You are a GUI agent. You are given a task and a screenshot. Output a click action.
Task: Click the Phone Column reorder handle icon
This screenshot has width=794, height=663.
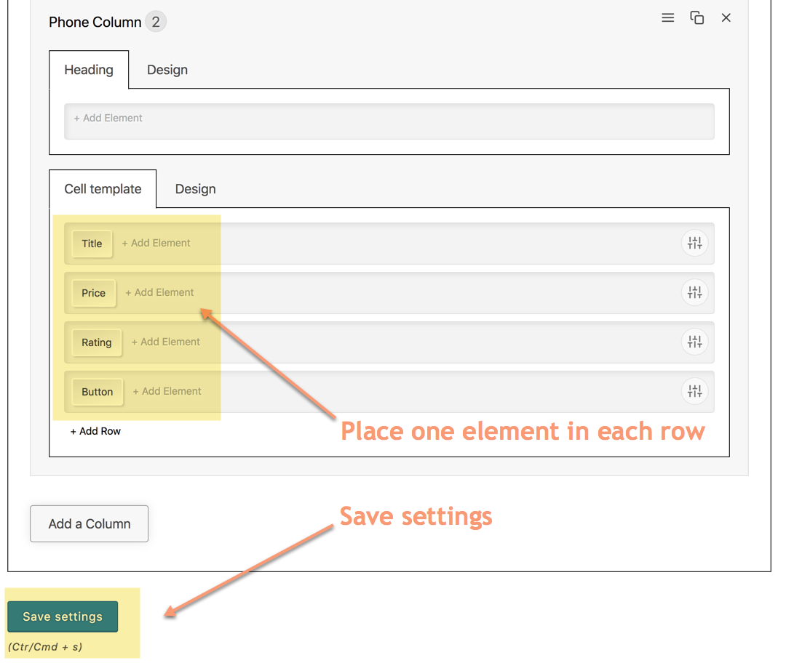(x=667, y=18)
